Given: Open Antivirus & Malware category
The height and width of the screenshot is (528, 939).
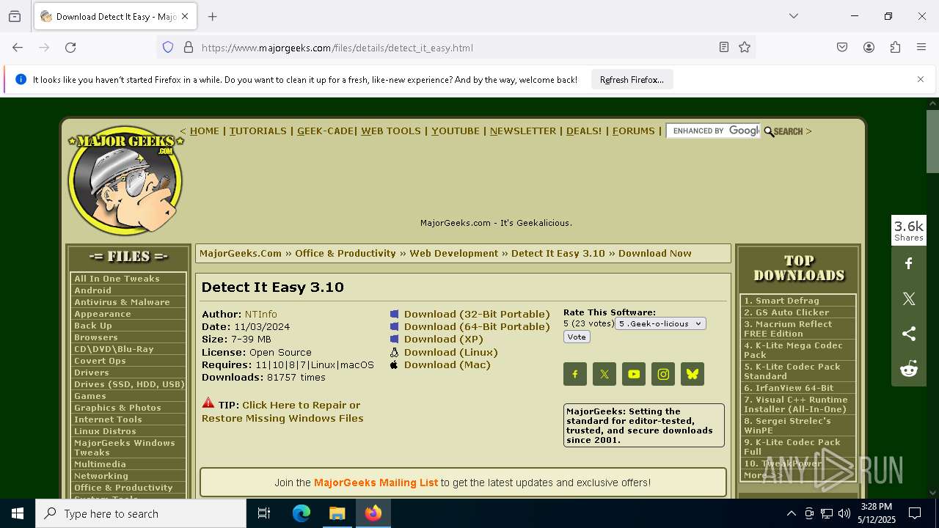Looking at the screenshot, I should 122,302.
